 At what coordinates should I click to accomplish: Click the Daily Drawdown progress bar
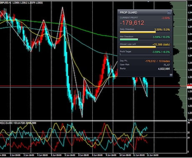[145, 32]
